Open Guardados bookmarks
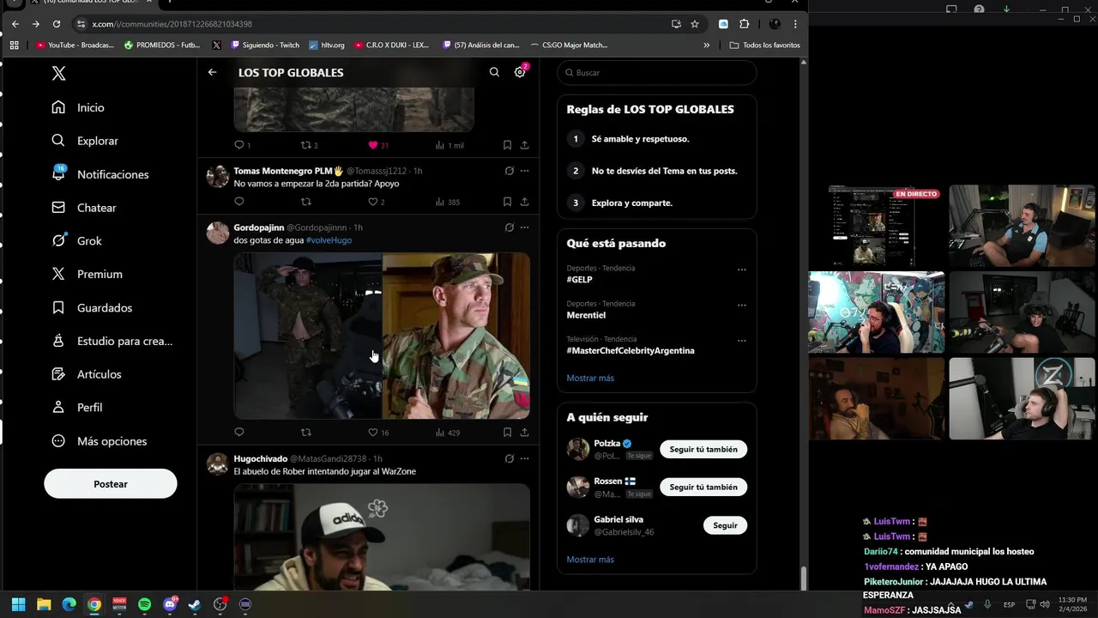The height and width of the screenshot is (618, 1098). (92, 307)
